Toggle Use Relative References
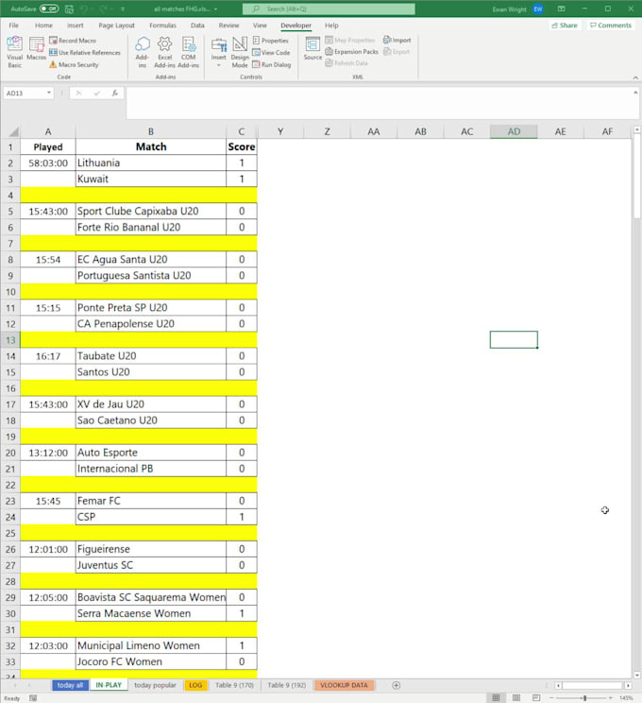Screen dimensions: 642x703 pyautogui.click(x=85, y=53)
